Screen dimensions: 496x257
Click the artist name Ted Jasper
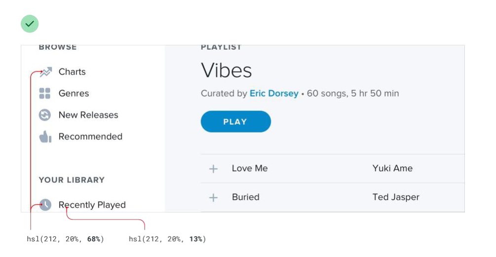(x=396, y=197)
